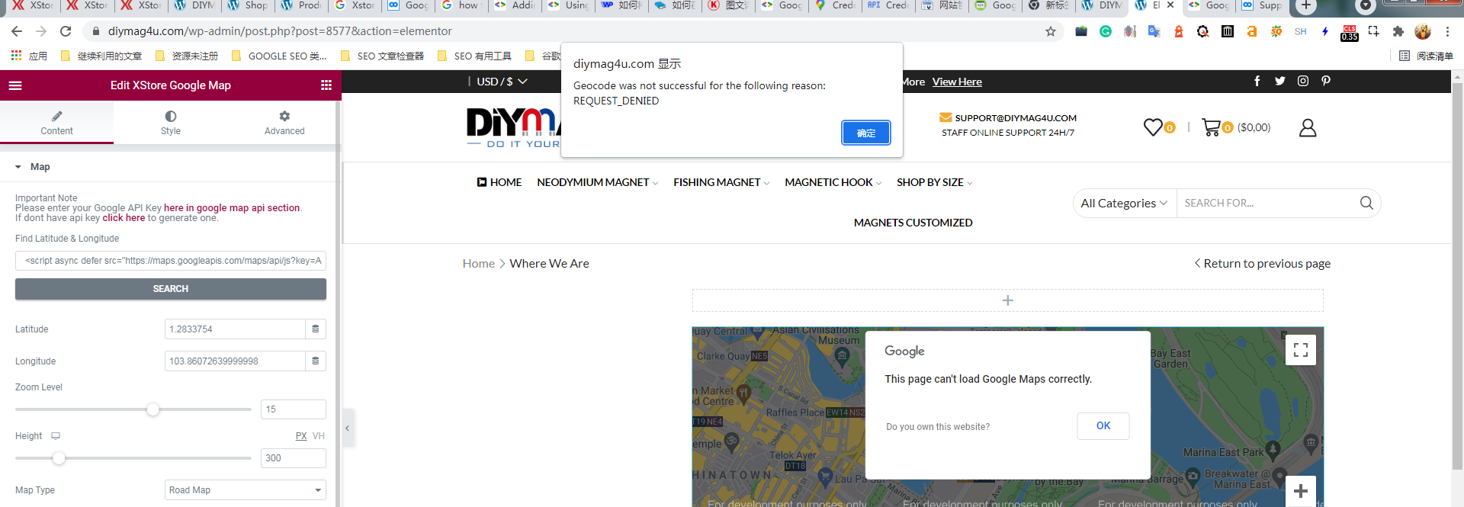Open Lighthouse extension icon
This screenshot has width=1464, height=507.
pyautogui.click(x=1179, y=31)
